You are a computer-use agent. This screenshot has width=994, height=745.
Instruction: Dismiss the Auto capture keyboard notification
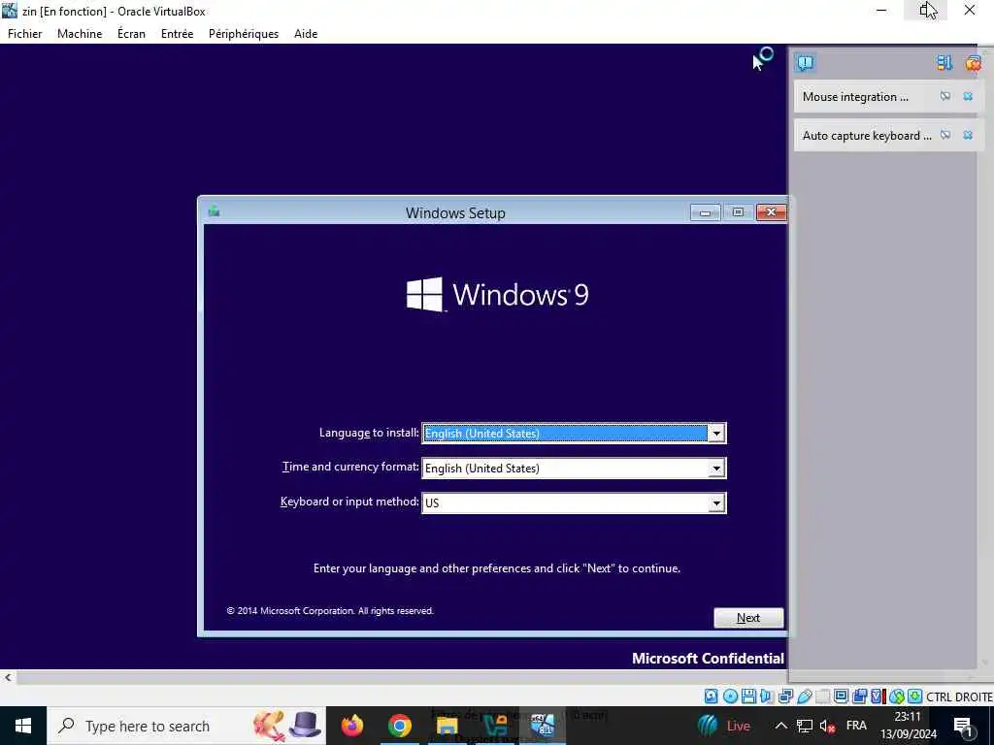[x=968, y=135]
